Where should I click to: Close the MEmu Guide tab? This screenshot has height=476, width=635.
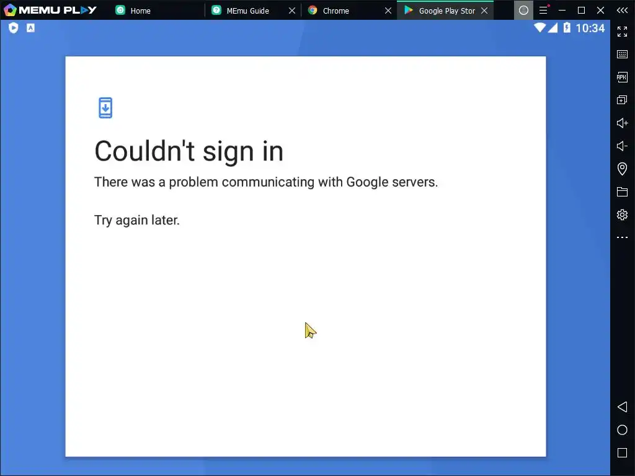coord(291,11)
